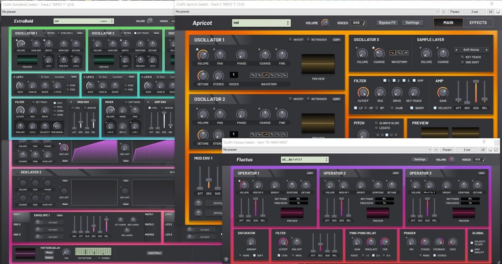Click the Apricot Filter Cutoff knob

363,92
